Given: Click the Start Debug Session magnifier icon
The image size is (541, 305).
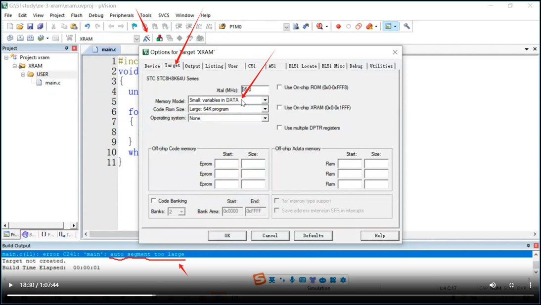Looking at the screenshot, I should (319, 26).
